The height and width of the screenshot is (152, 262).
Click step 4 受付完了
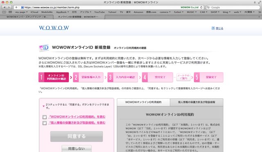click(x=157, y=77)
